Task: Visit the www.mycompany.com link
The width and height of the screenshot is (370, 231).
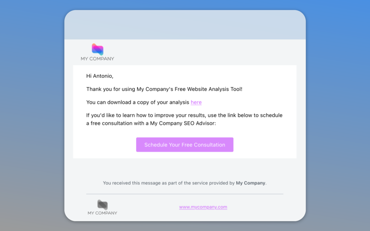Action: click(203, 207)
